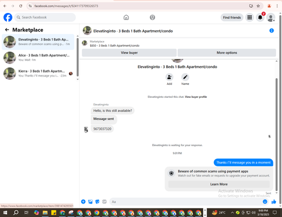View site information icon beside the URL
The image size is (282, 217).
(30, 6)
